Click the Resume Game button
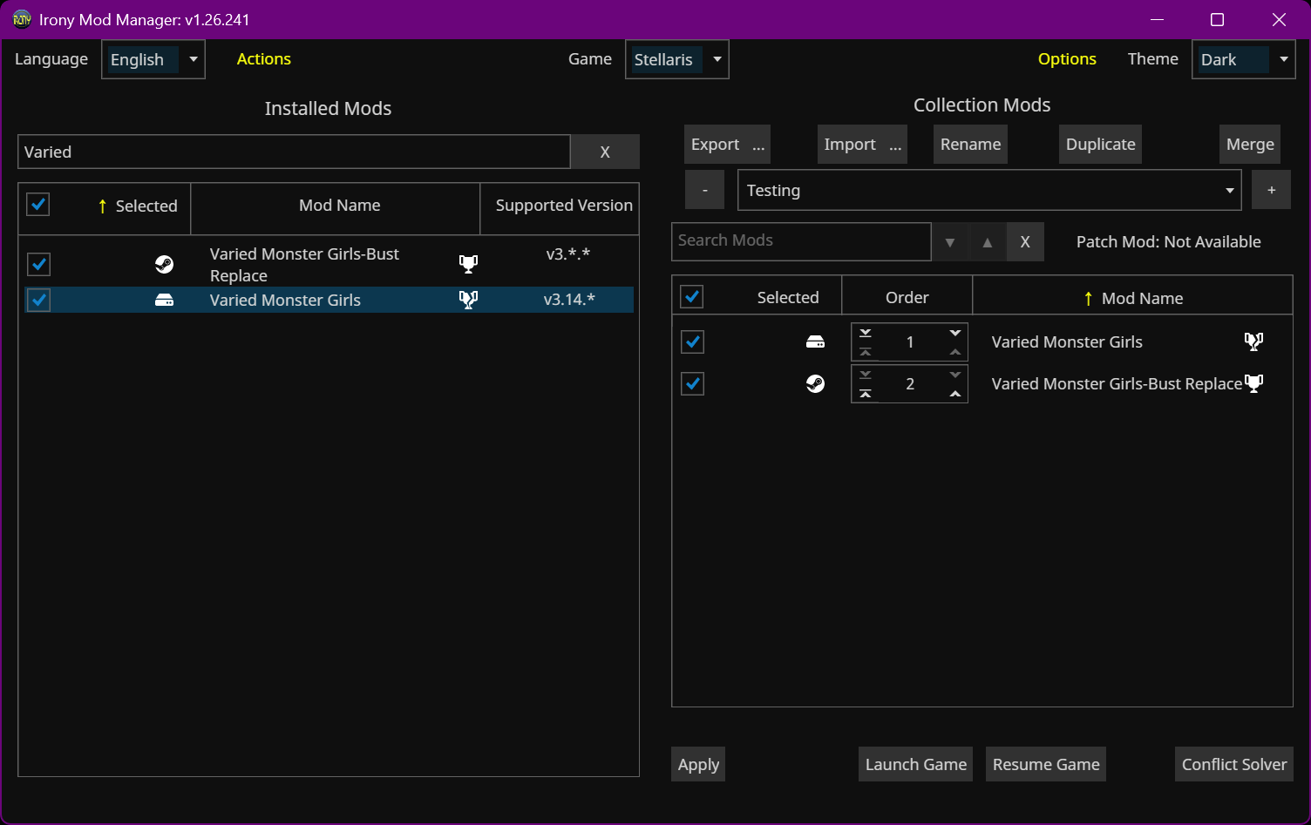Viewport: 1311px width, 825px height. 1046,764
